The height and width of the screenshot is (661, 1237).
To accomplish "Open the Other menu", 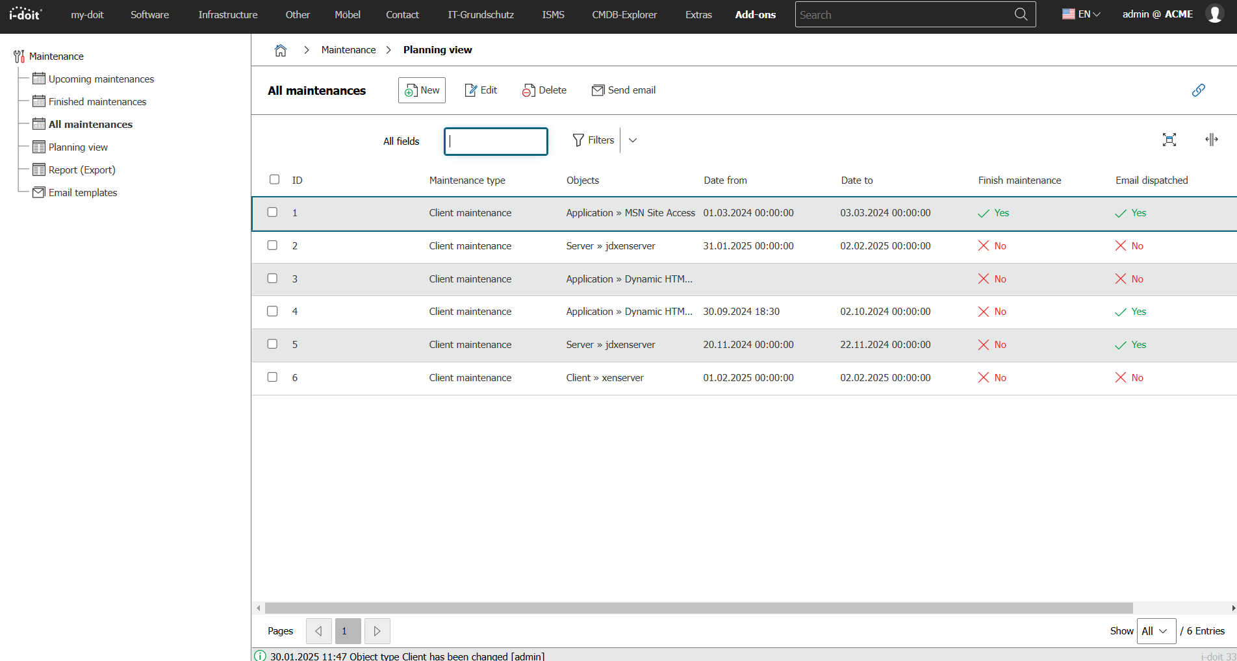I will 298,14.
